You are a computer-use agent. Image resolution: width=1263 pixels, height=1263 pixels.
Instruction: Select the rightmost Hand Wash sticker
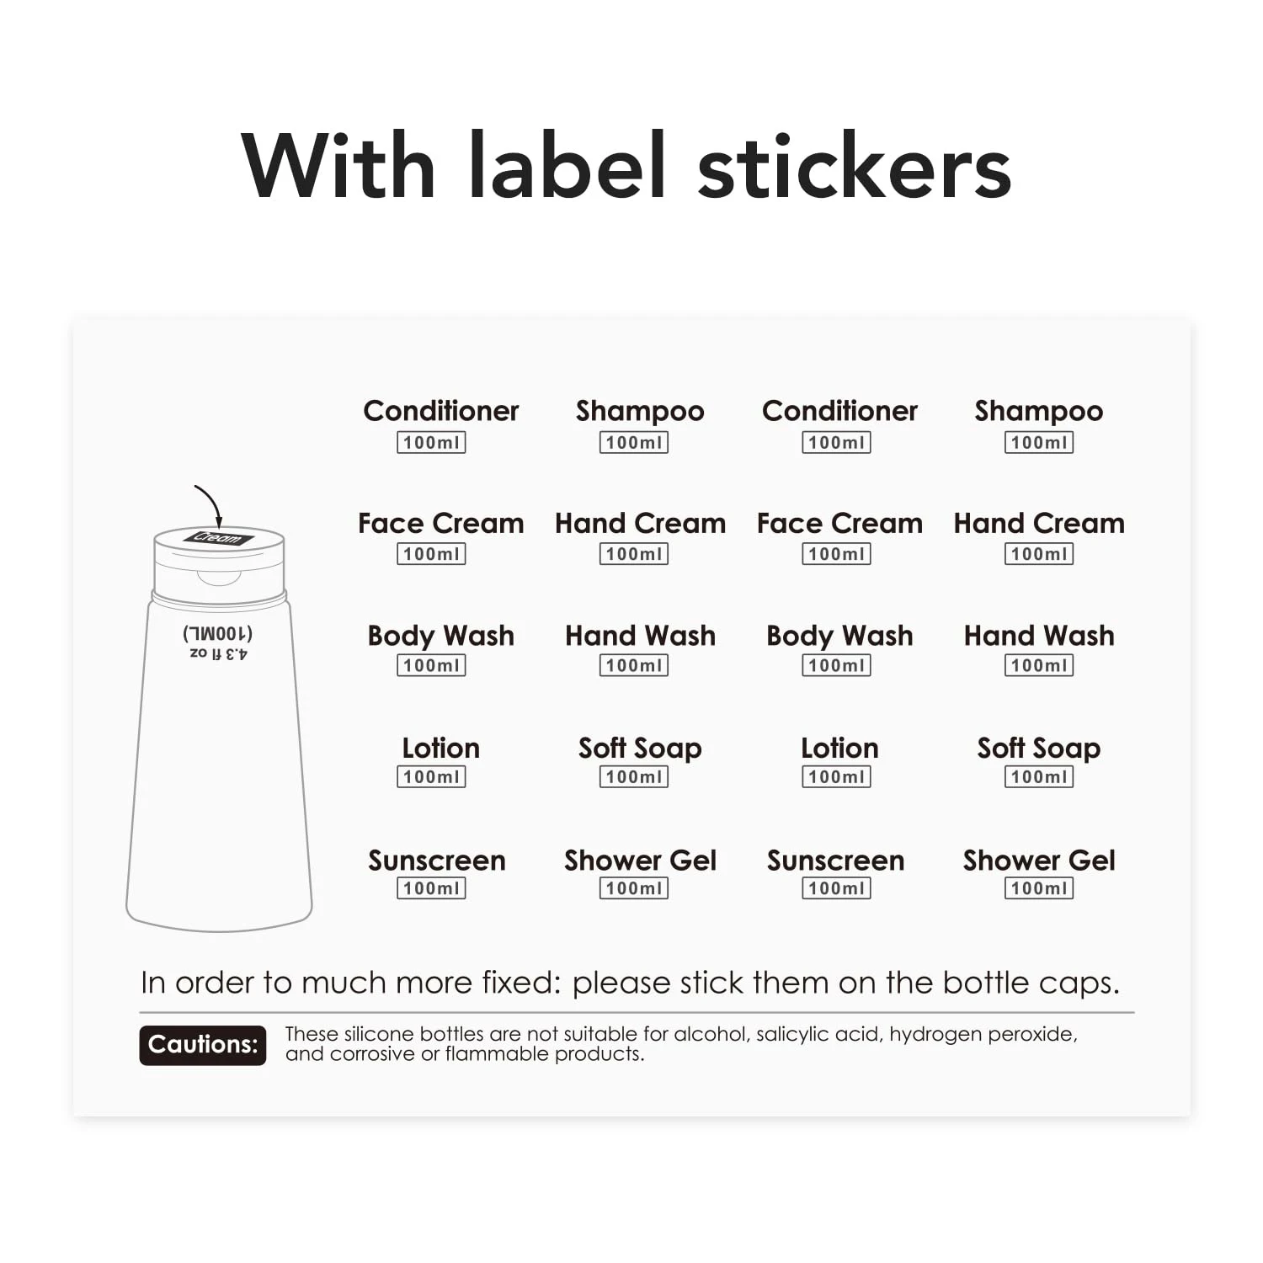pyautogui.click(x=1038, y=636)
